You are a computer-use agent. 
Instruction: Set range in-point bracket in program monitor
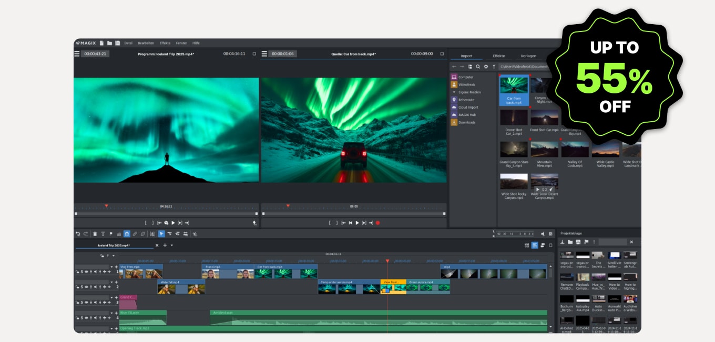(x=146, y=223)
